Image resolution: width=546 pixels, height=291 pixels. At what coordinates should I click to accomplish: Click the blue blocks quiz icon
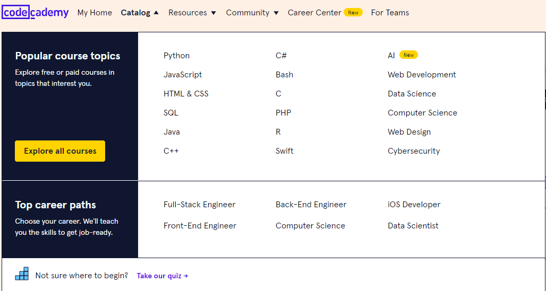(22, 274)
